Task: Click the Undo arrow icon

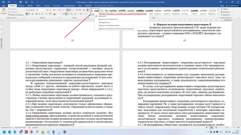Action: 9,2
